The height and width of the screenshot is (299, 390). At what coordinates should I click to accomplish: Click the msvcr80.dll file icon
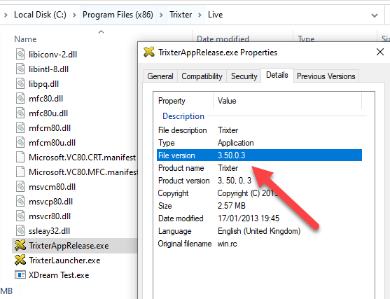tap(20, 216)
